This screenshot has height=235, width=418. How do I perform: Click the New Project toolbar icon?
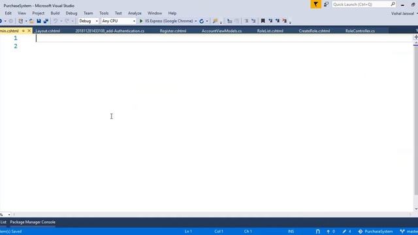tap(20, 21)
